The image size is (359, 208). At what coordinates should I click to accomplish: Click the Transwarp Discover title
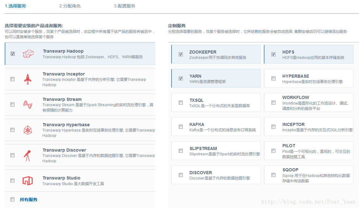[x=64, y=150]
